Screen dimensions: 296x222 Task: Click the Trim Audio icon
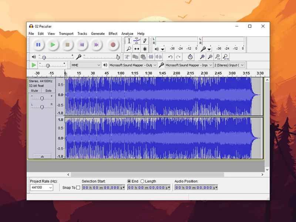pos(151,57)
